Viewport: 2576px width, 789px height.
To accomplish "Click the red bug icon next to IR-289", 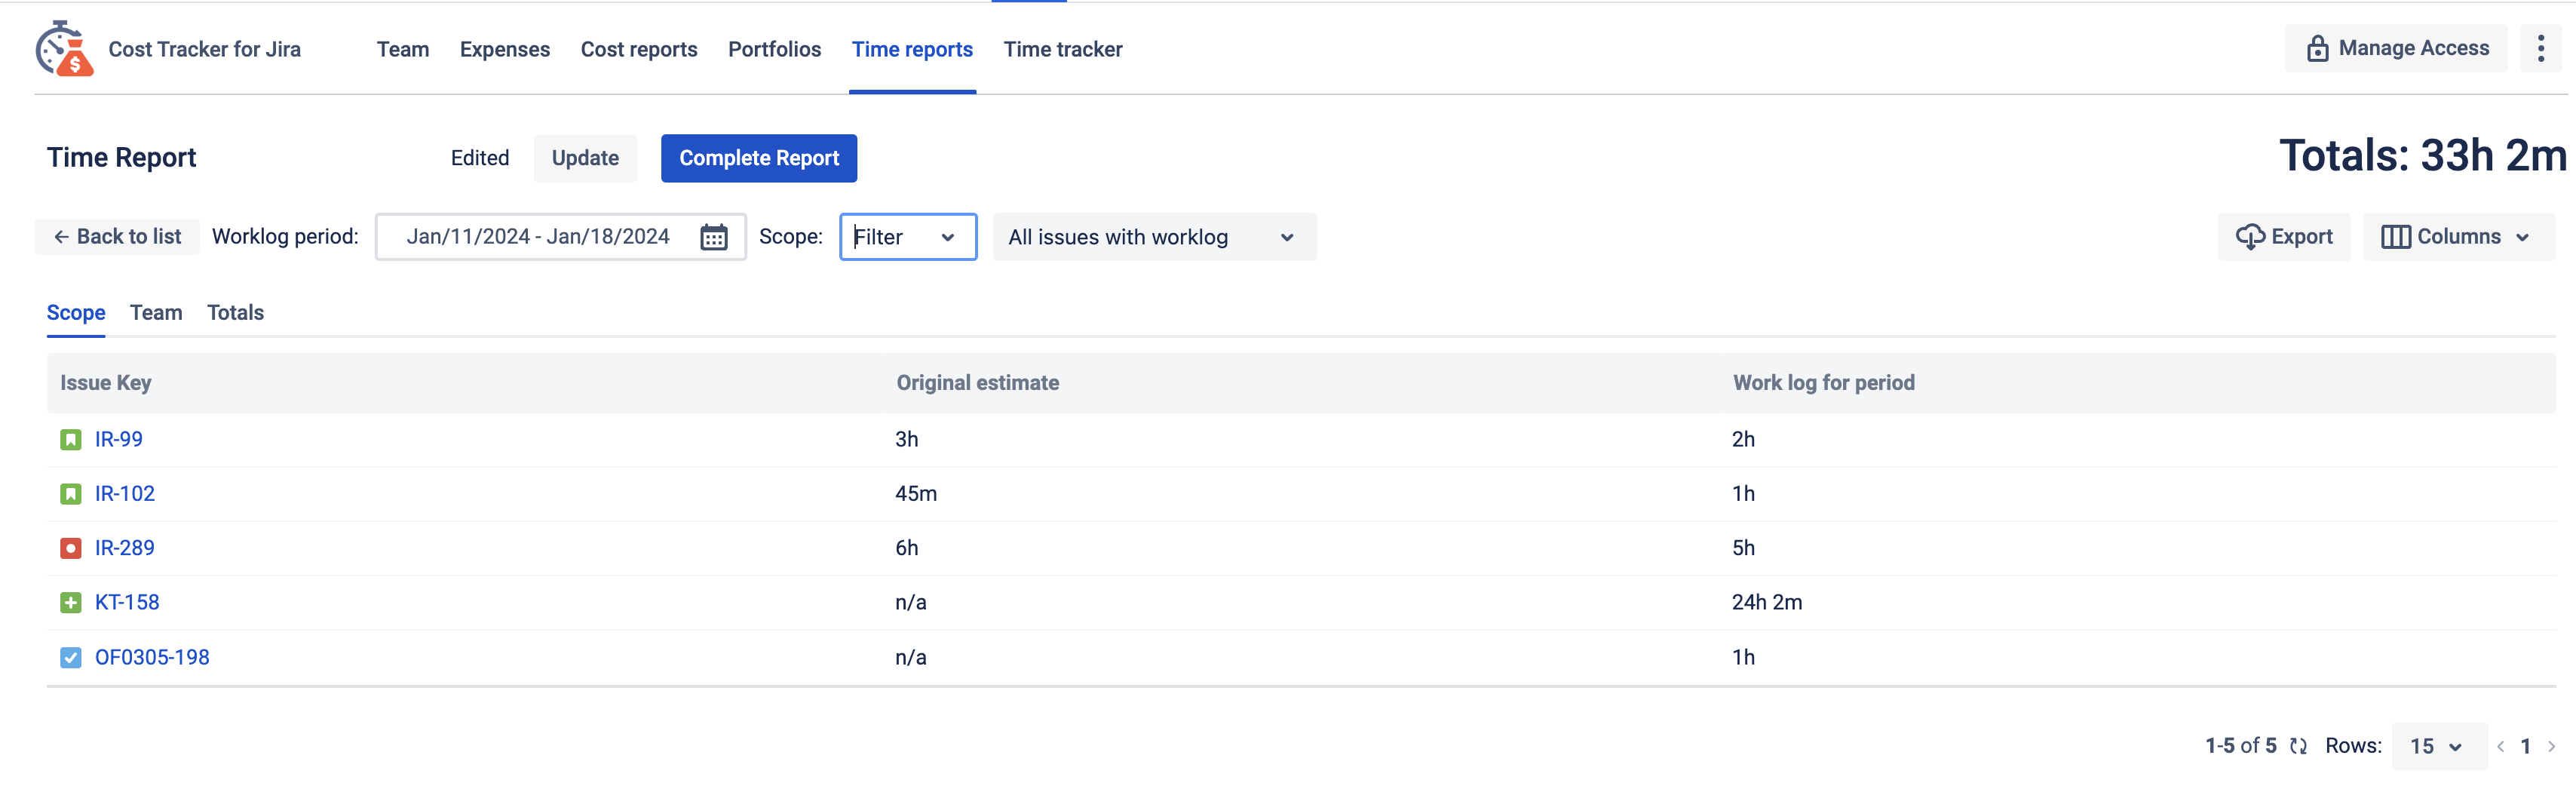I will 70,547.
